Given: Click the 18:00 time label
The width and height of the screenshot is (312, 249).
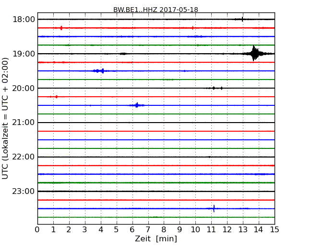Looking at the screenshot, I should pyautogui.click(x=24, y=20).
